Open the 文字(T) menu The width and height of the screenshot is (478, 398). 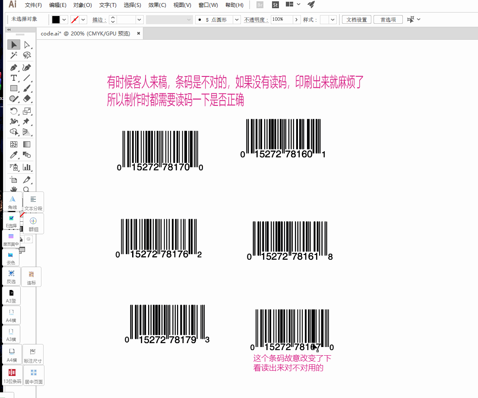pos(108,5)
